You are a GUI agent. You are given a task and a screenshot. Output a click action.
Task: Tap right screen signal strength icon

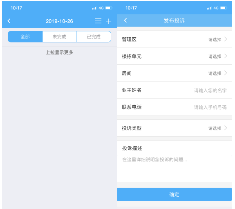(209, 8)
